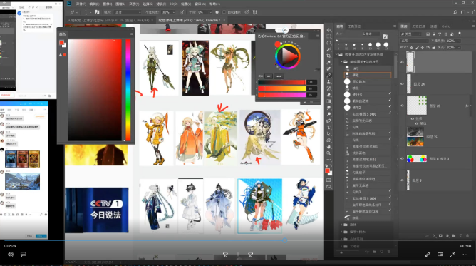The image size is (476, 266).
Task: Select the Crop tool
Action: [x=328, y=56]
